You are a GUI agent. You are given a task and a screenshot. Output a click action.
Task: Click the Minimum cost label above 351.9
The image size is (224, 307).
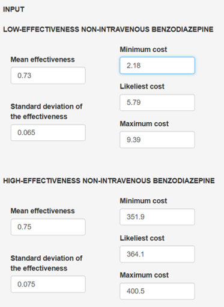[144, 201]
